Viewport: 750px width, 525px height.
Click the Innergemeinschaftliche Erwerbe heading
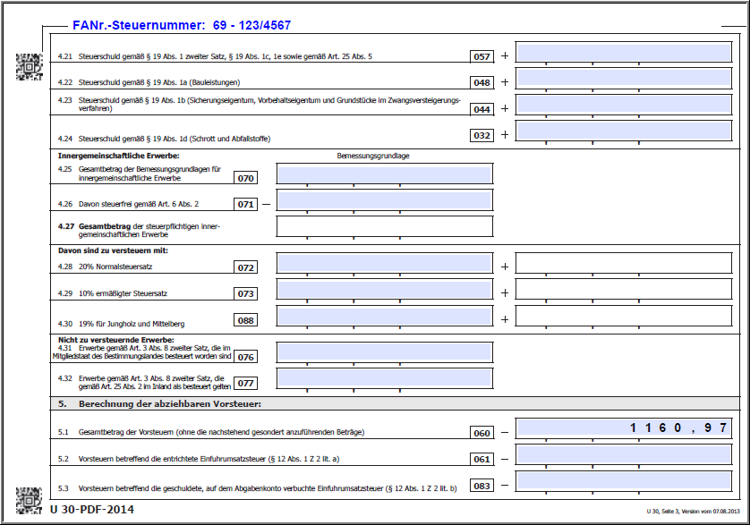119,156
